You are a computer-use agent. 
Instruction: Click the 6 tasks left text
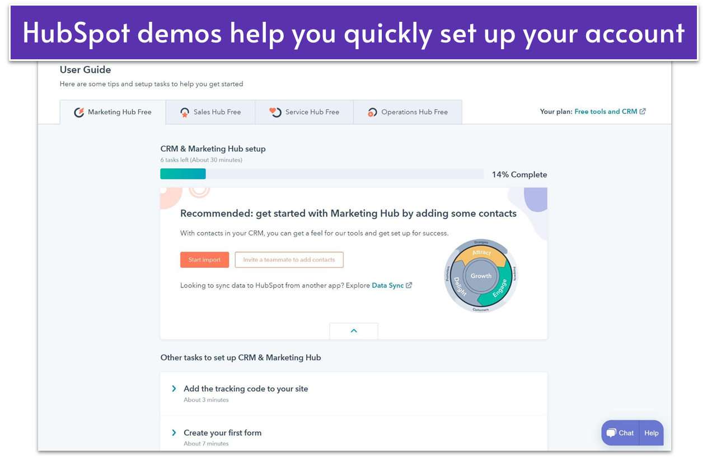[x=201, y=160]
